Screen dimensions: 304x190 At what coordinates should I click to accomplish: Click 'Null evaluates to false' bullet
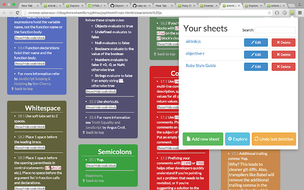coord(112,43)
